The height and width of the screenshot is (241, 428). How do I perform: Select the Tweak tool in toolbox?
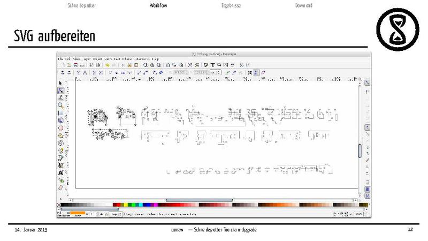(x=60, y=97)
